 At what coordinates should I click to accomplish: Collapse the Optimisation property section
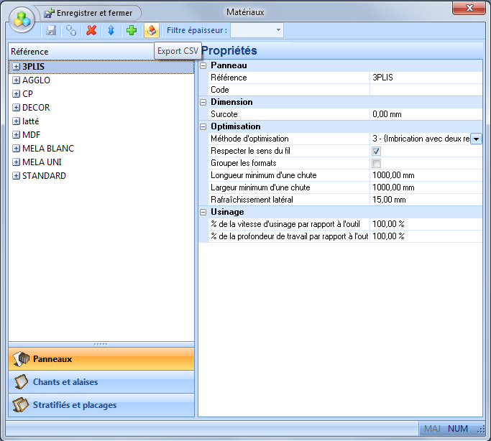coord(203,126)
